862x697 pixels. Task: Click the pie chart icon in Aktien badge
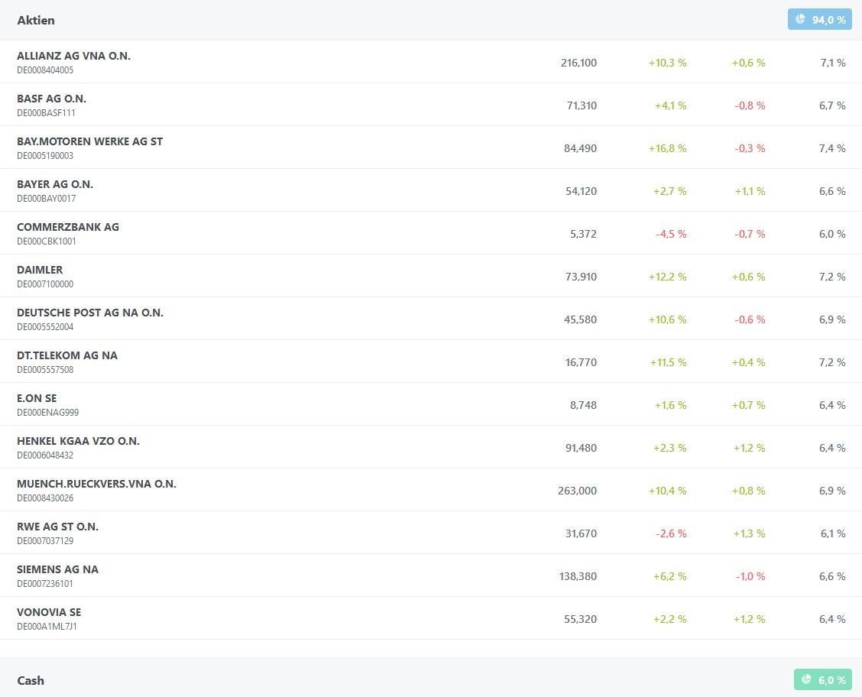point(800,19)
